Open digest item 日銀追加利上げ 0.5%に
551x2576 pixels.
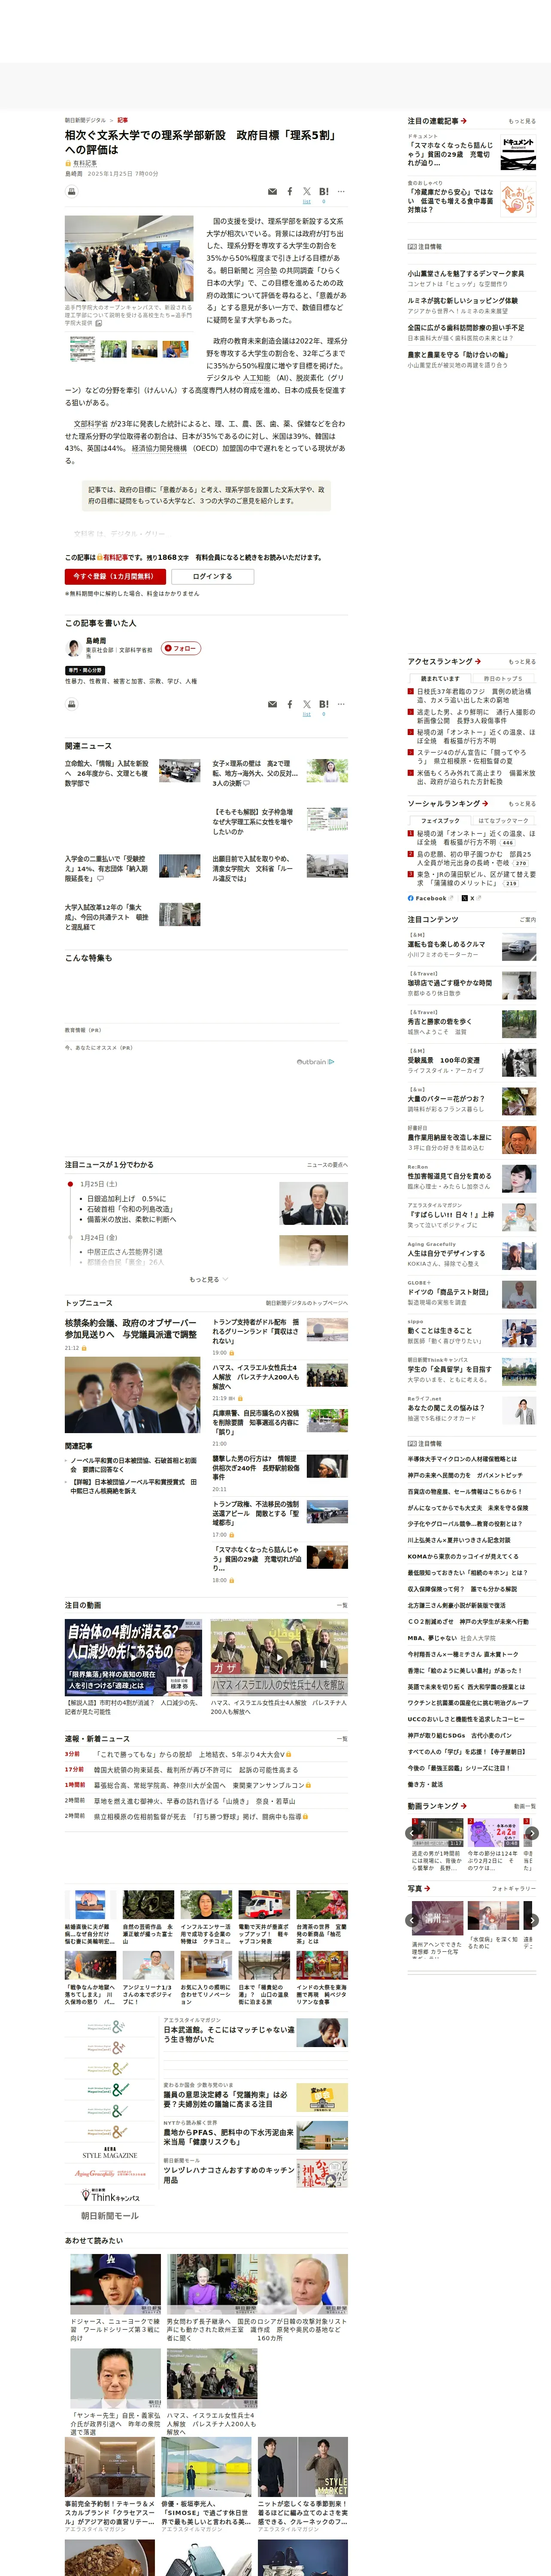pyautogui.click(x=126, y=1199)
